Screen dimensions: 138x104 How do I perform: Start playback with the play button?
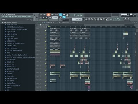point(44,18)
